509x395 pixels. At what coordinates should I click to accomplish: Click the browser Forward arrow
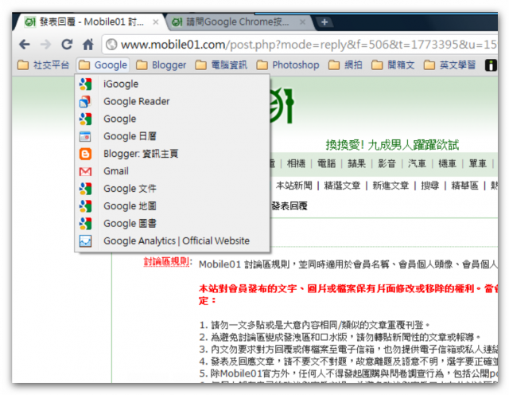coord(45,45)
